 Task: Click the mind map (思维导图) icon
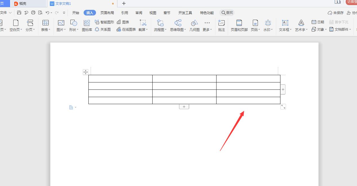(178, 23)
